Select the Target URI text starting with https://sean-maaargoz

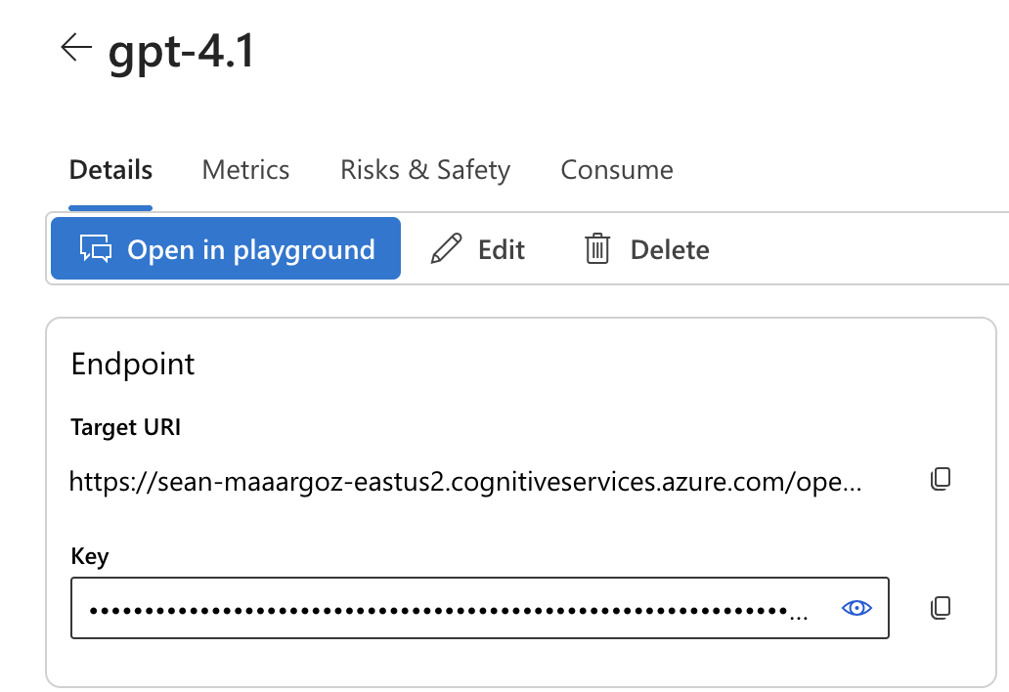(x=465, y=481)
